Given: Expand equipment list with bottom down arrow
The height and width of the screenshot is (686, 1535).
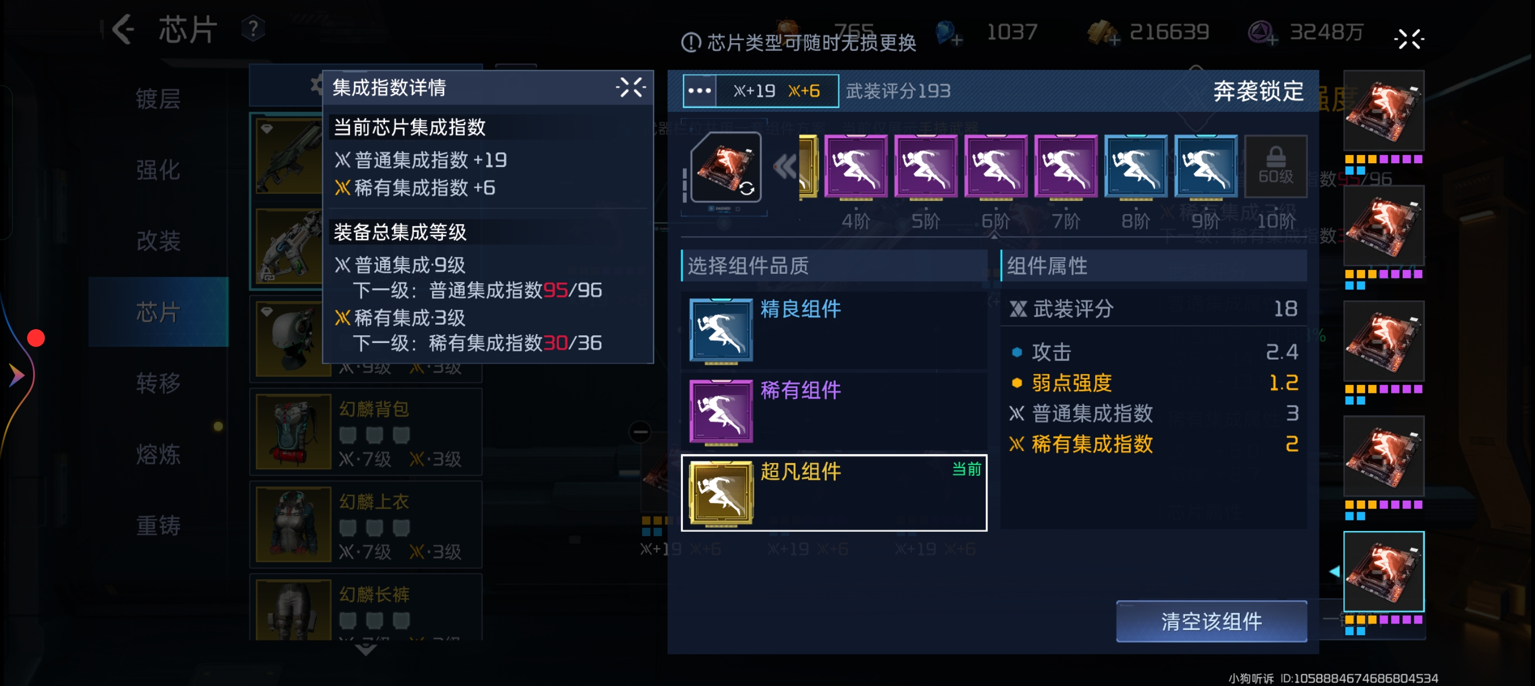Looking at the screenshot, I should [365, 649].
